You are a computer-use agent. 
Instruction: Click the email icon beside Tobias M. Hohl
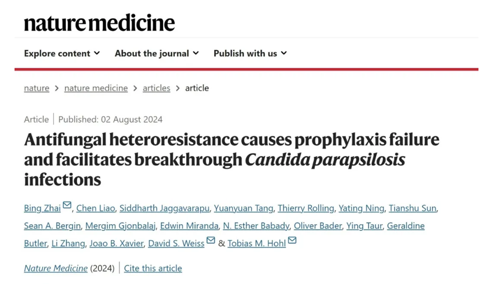tap(292, 240)
